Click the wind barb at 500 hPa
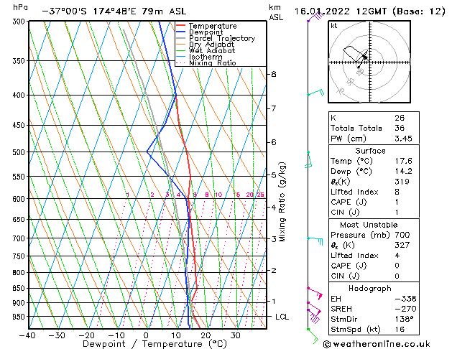Image resolution: width=452 pixels, height=349 pixels. click(308, 159)
